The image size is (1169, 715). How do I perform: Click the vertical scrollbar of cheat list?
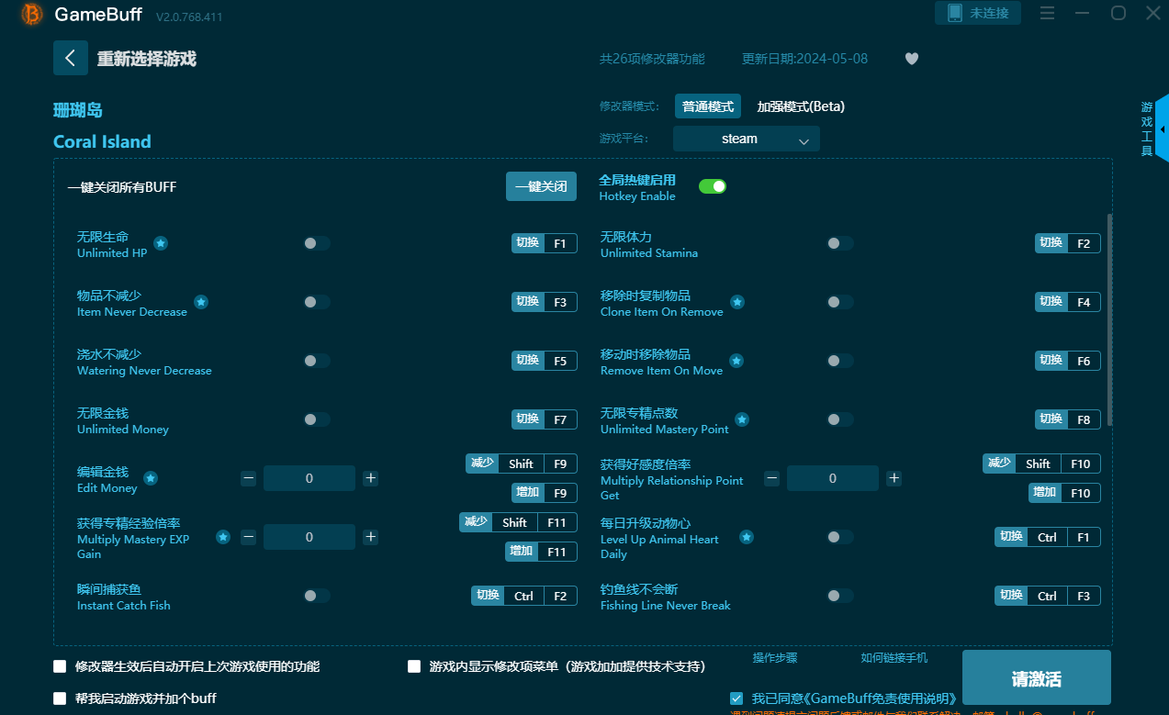point(1110,319)
